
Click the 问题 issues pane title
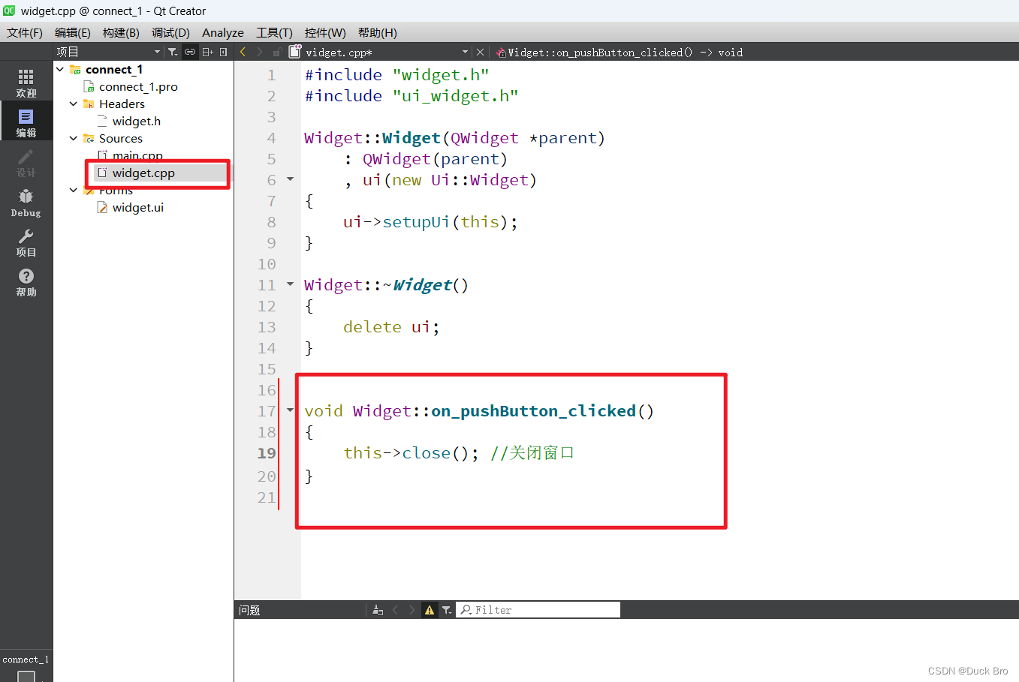click(x=249, y=610)
